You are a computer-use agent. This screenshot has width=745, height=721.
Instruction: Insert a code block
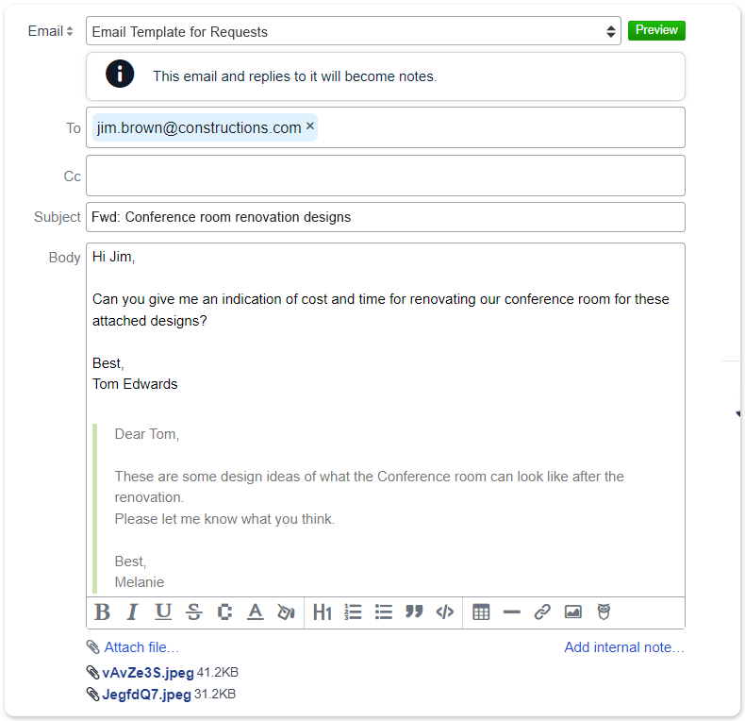pyautogui.click(x=445, y=612)
